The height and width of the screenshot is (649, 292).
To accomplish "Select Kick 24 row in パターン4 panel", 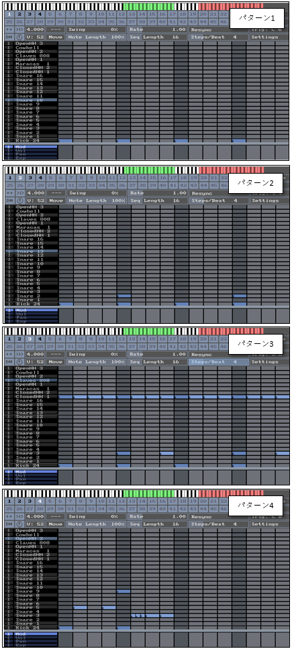I will pyautogui.click(x=31, y=628).
